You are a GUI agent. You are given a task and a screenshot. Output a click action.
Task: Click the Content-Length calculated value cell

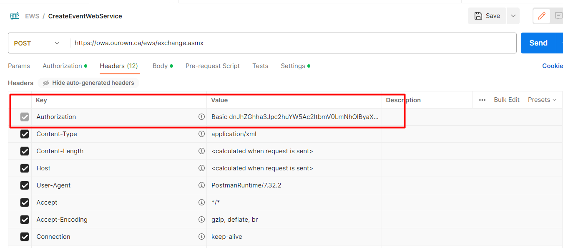[x=294, y=151]
